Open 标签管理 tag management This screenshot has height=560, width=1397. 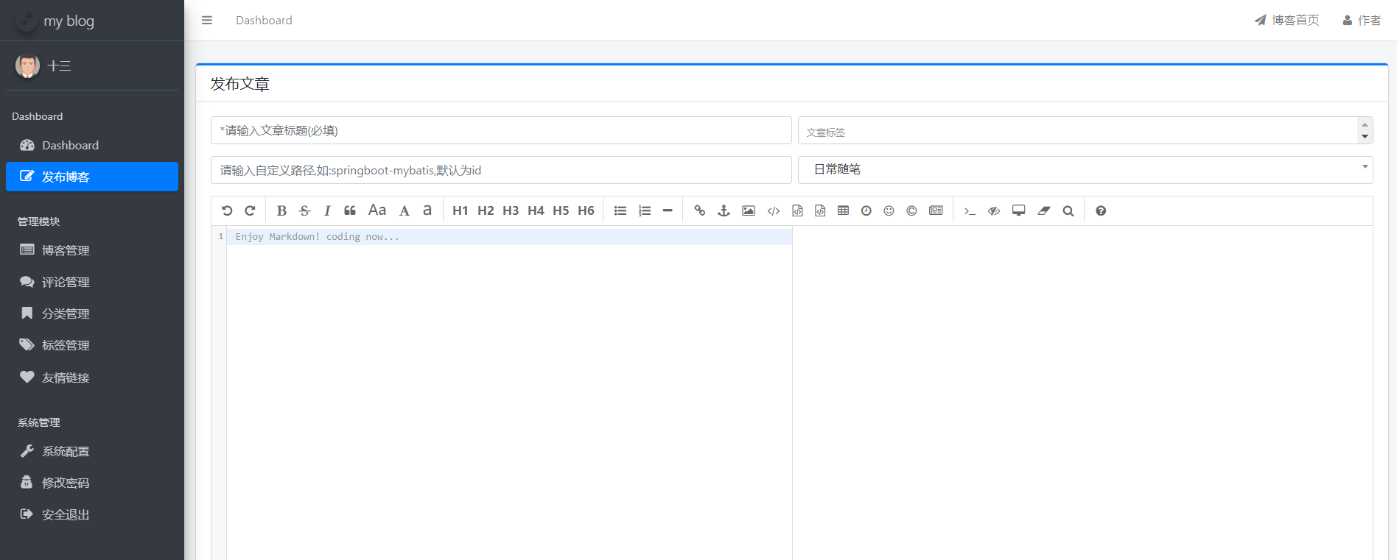[92, 345]
